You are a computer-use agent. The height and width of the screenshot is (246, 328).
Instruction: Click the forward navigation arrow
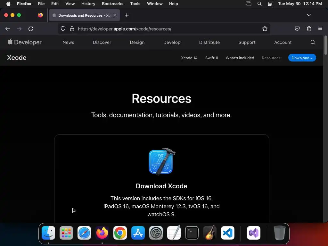pos(19,29)
